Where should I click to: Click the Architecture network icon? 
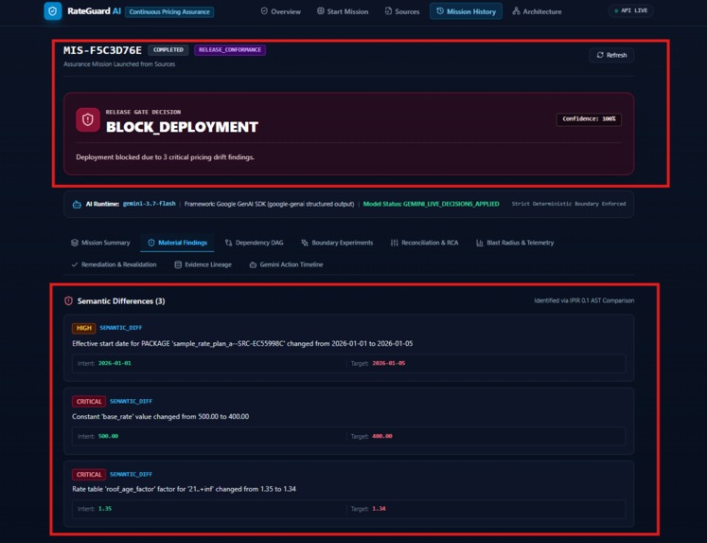tap(516, 10)
